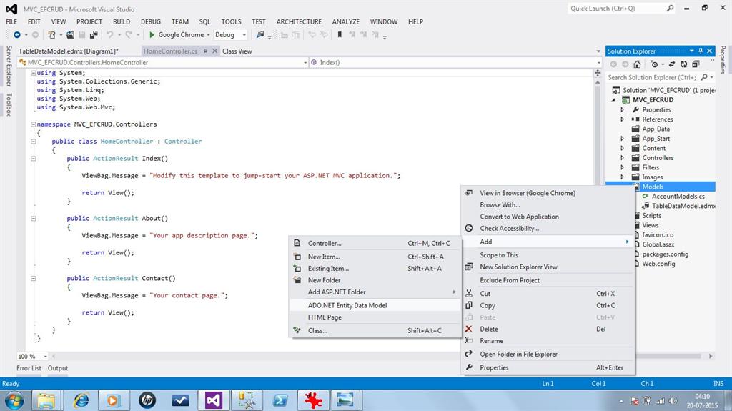Image resolution: width=732 pixels, height=411 pixels.
Task: Choose New Item... in the Add submenu
Action: (375, 257)
